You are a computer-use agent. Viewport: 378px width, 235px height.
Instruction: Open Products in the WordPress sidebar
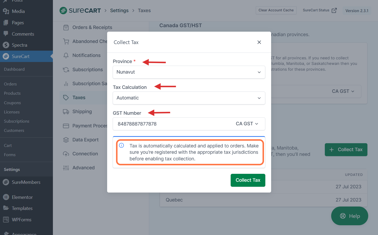pos(12,93)
